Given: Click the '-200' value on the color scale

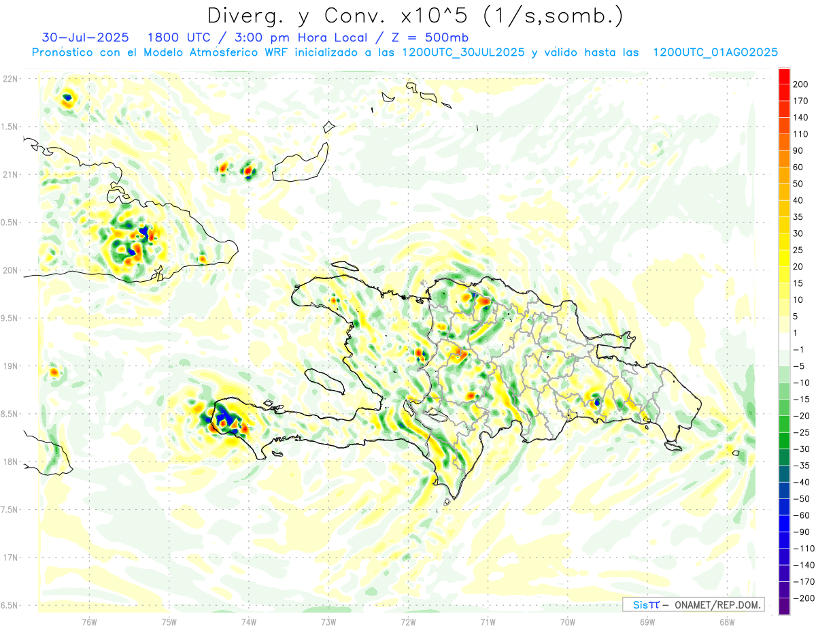Looking at the screenshot, I should pyautogui.click(x=805, y=598).
